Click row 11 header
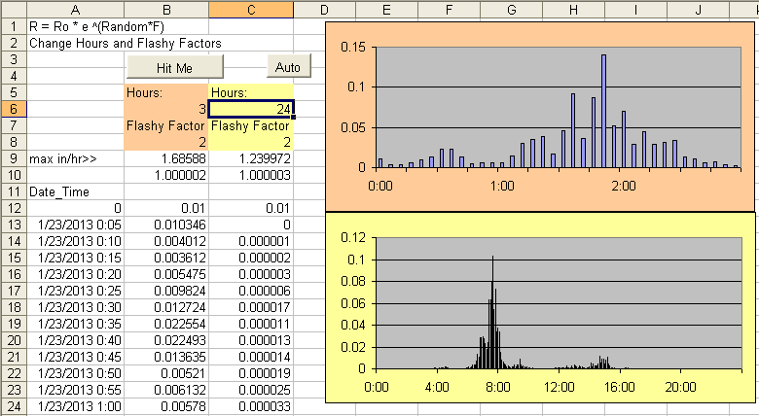 pyautogui.click(x=14, y=191)
